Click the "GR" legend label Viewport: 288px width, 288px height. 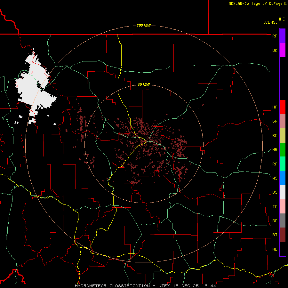pyautogui.click(x=275, y=121)
